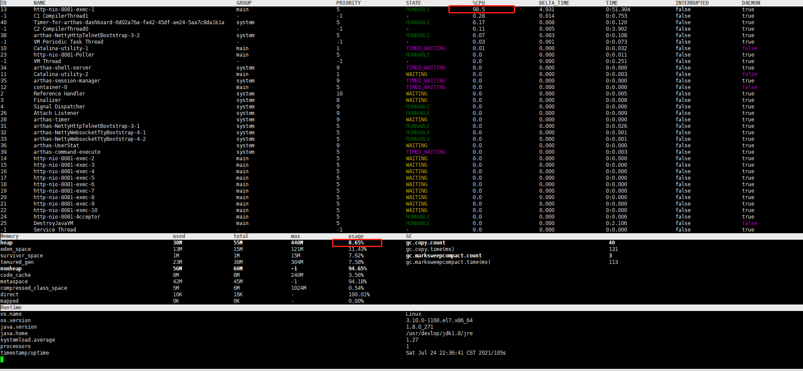The image size is (803, 371).
Task: Select the arthas-UserStat thread name
Action: click(56, 146)
